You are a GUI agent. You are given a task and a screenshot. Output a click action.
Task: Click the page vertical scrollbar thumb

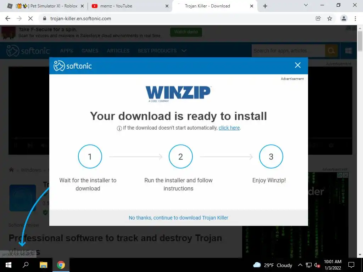click(360, 41)
